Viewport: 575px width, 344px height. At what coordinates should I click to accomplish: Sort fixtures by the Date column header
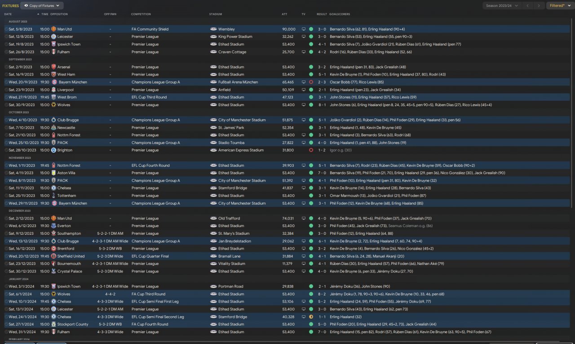8,14
